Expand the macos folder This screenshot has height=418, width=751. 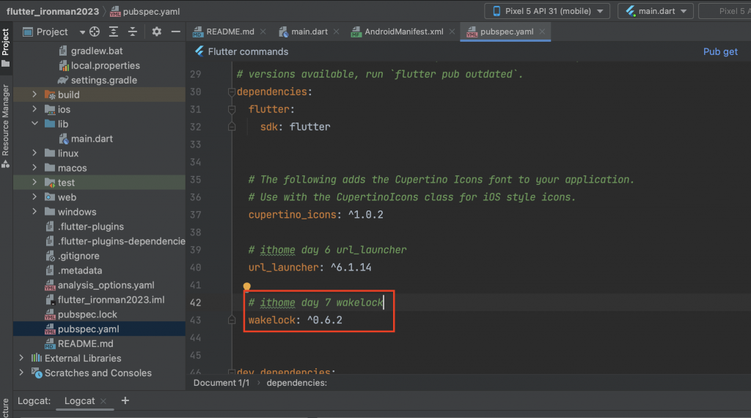coord(34,168)
